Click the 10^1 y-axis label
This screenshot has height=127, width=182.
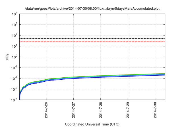coord(15,46)
